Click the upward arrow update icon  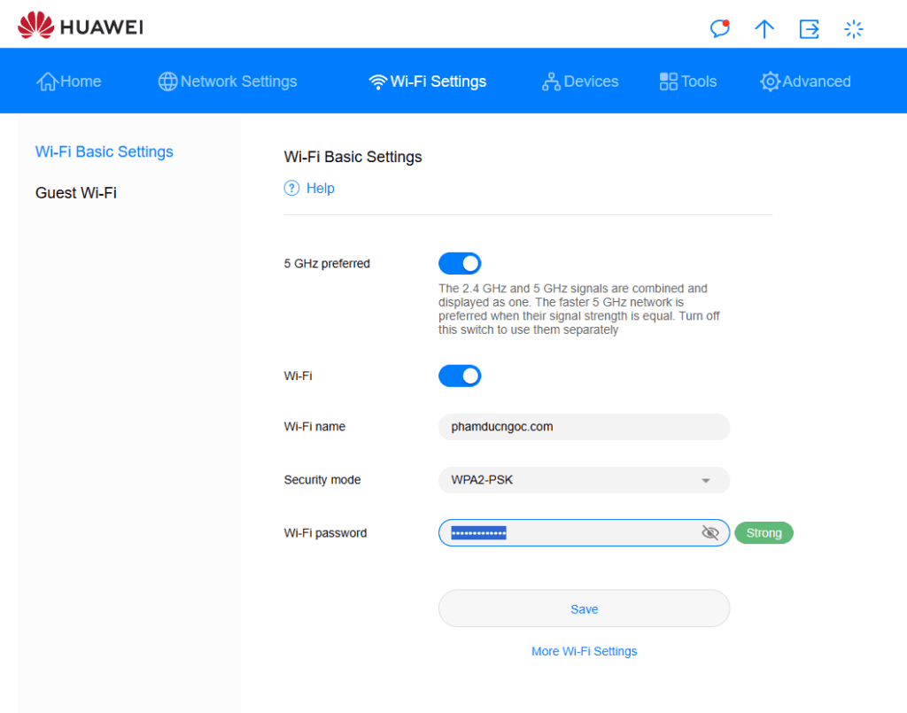[x=764, y=29]
